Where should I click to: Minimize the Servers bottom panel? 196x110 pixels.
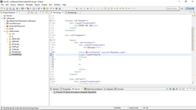[190, 89]
